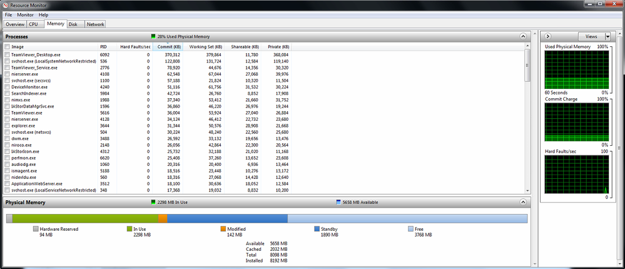Click the Free segment of memory bar
The height and width of the screenshot is (269, 625).
click(407, 218)
